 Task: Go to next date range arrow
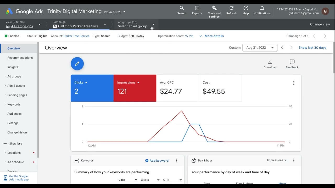(291, 48)
